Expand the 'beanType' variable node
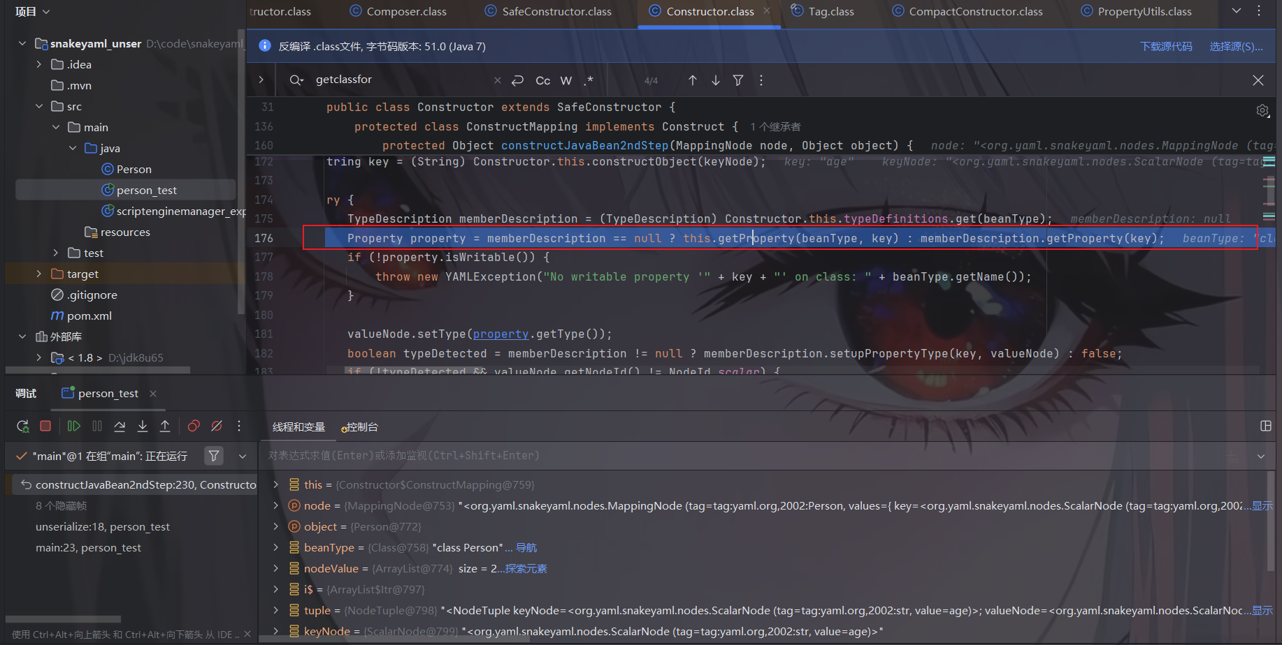 (276, 547)
